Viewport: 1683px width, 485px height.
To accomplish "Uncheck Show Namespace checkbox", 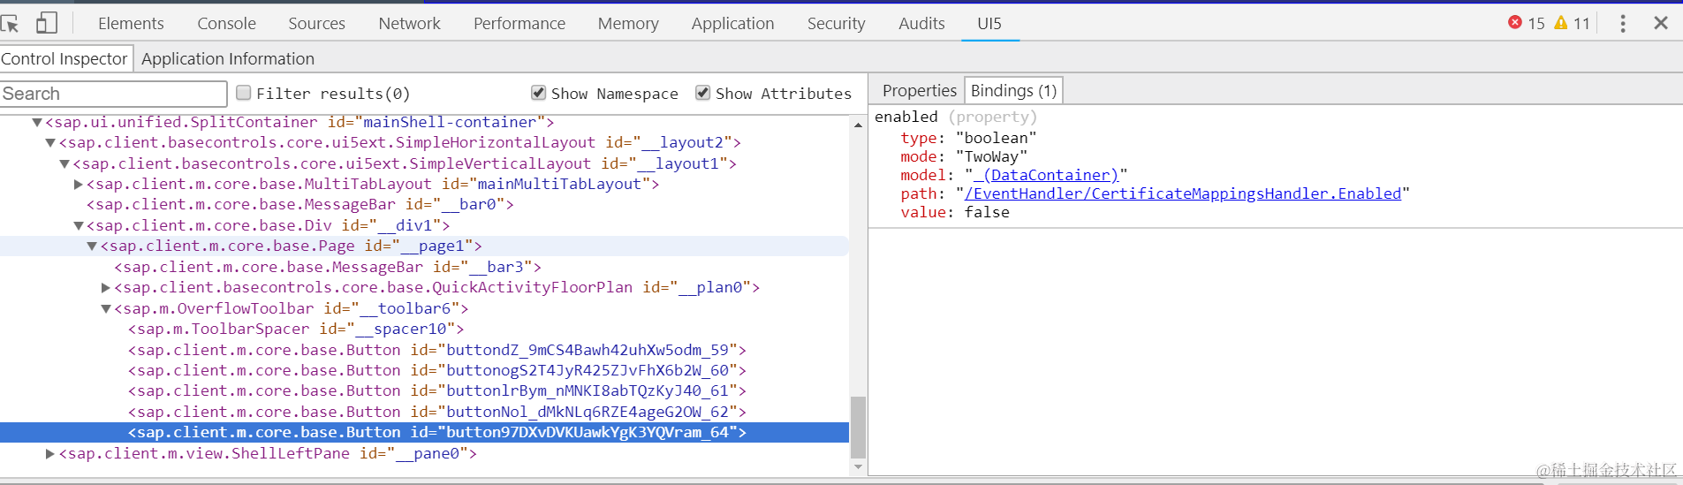I will tap(538, 93).
